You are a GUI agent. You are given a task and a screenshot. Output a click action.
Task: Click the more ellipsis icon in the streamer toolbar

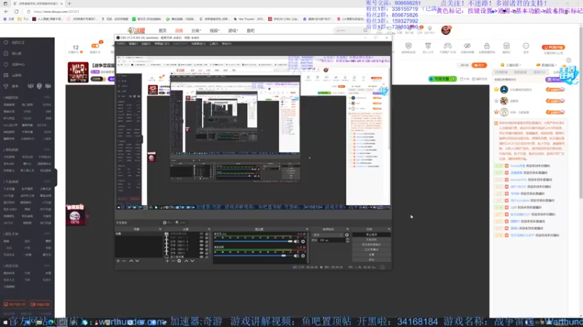pos(525,46)
